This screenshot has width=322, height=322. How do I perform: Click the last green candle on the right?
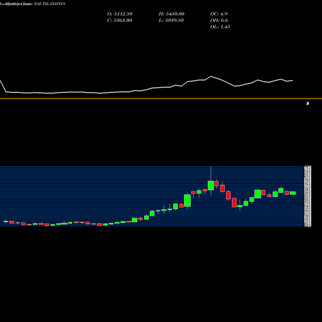coord(293,193)
